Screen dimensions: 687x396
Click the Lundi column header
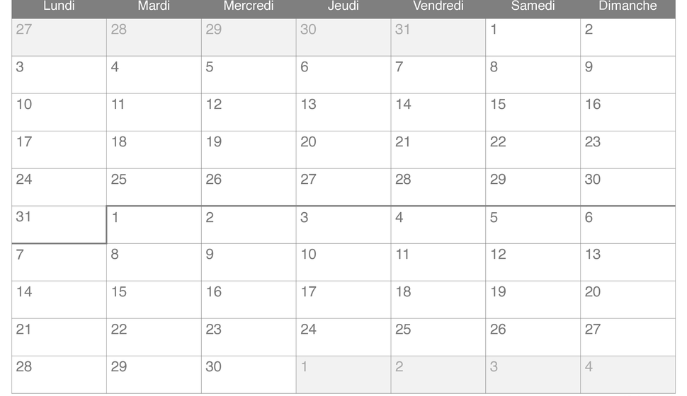(x=59, y=6)
